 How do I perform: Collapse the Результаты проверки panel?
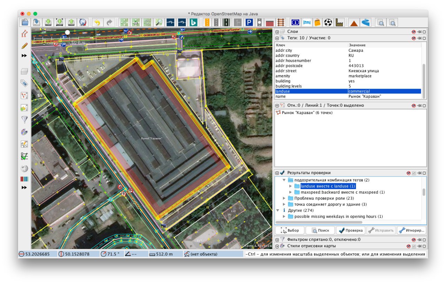click(x=277, y=173)
